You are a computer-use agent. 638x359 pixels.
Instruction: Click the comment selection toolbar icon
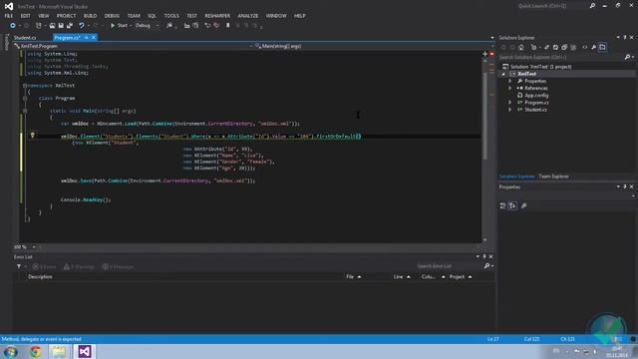[x=207, y=26]
